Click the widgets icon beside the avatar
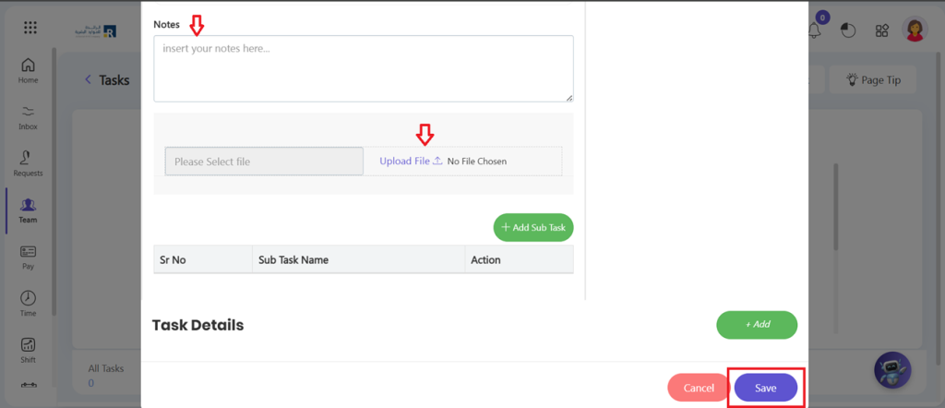 pos(882,30)
